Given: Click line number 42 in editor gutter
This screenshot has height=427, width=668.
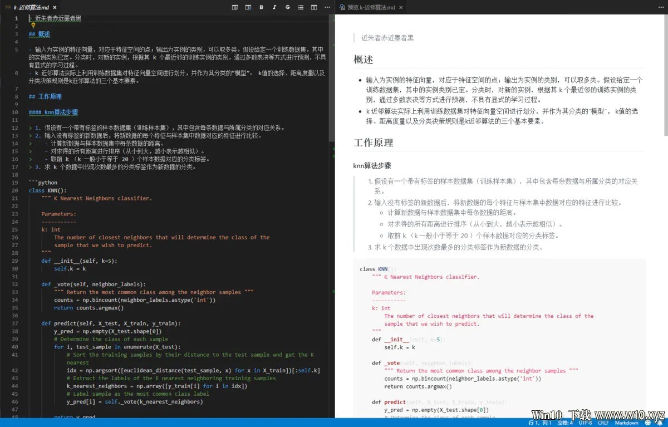Looking at the screenshot, I should pos(15,370).
